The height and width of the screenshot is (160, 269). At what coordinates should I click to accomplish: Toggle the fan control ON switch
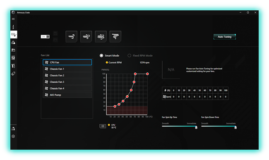[45, 37]
